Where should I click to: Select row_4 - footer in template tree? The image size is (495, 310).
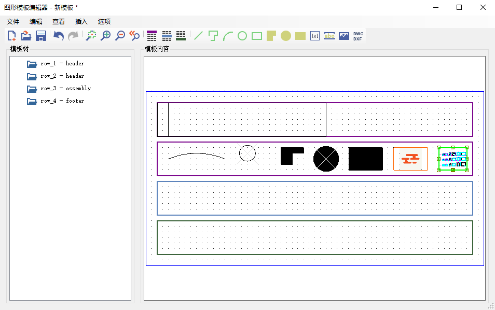tap(62, 101)
